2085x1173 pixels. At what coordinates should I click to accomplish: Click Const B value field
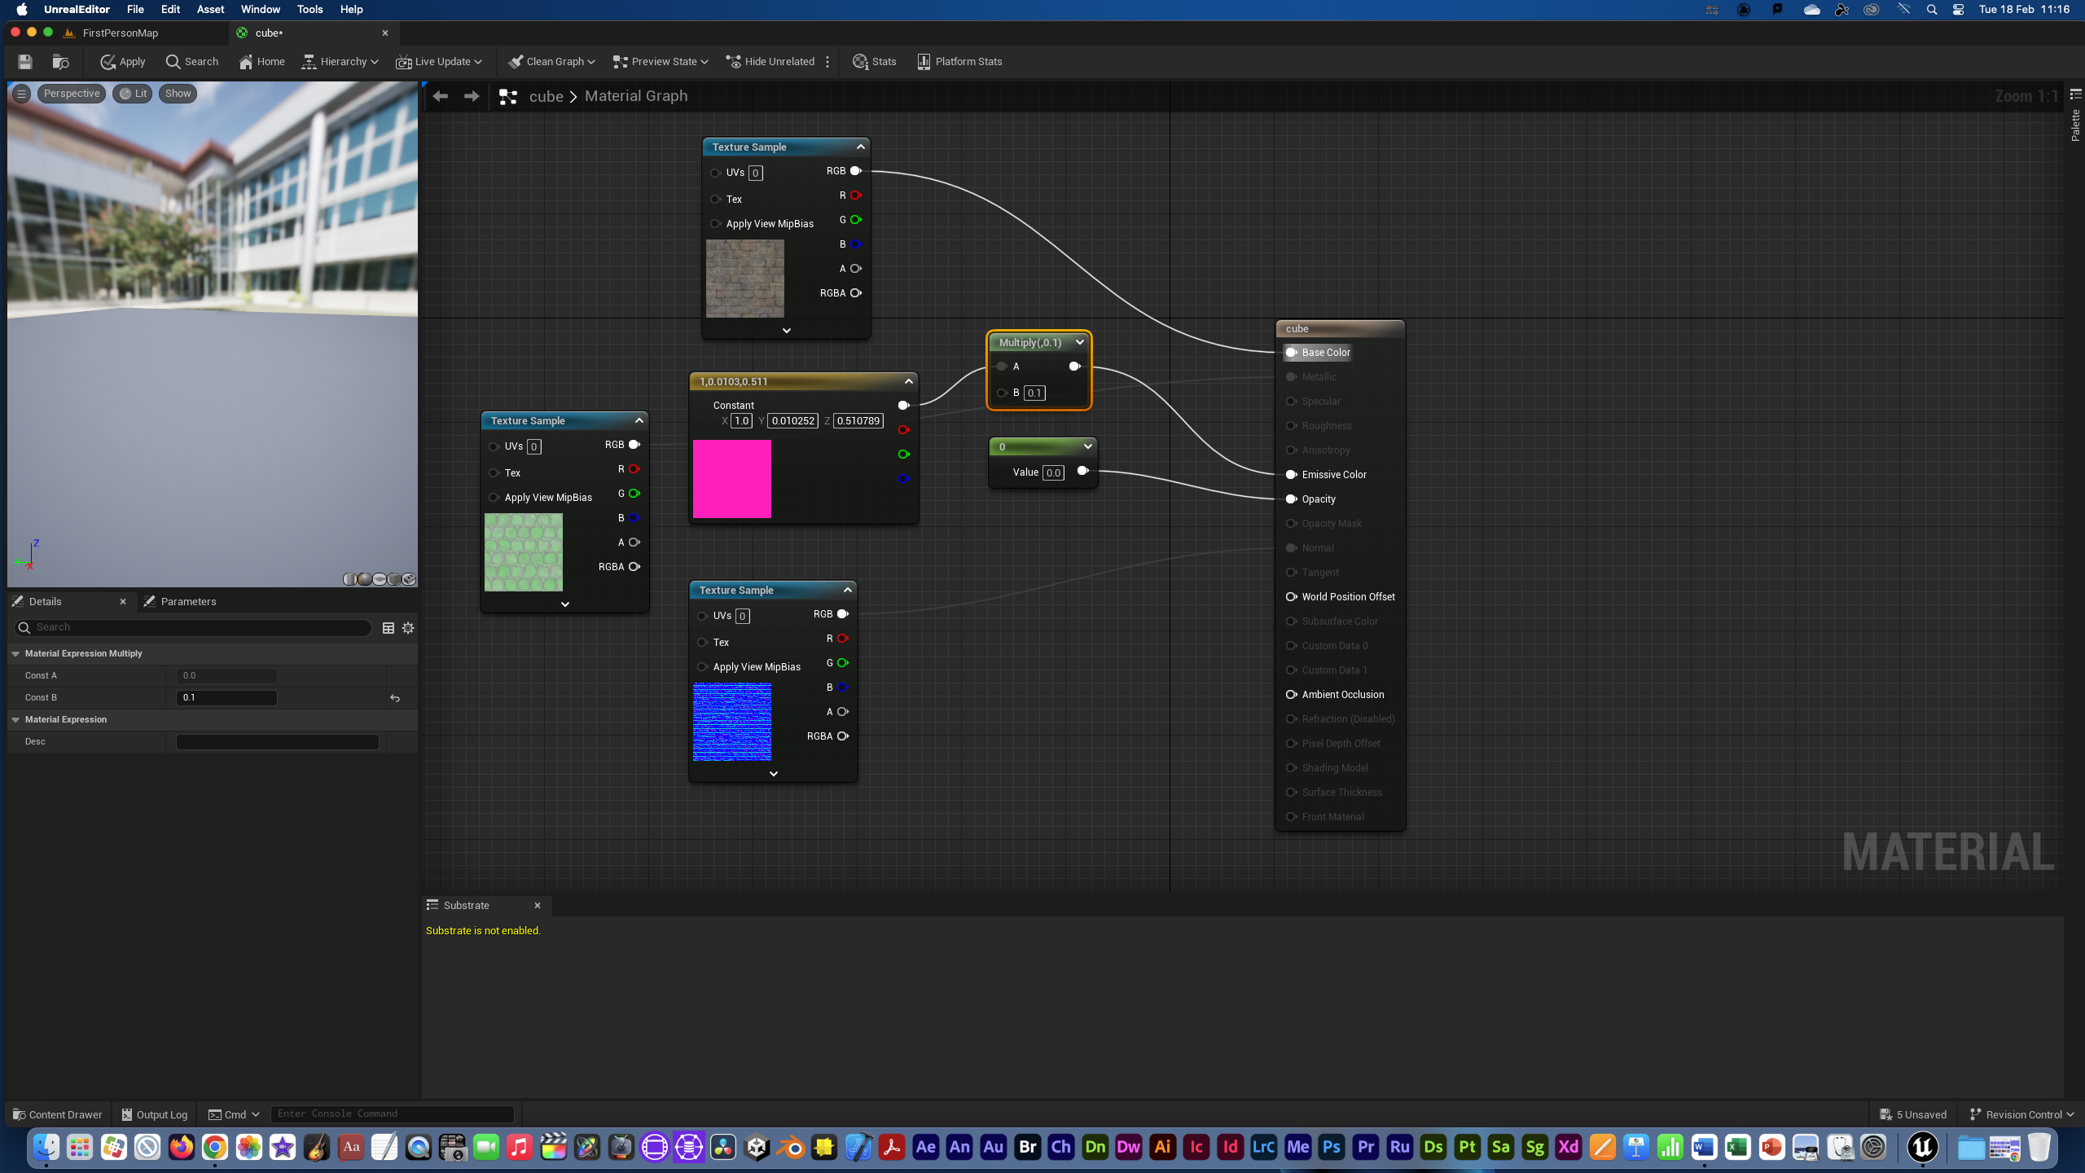[x=226, y=698]
